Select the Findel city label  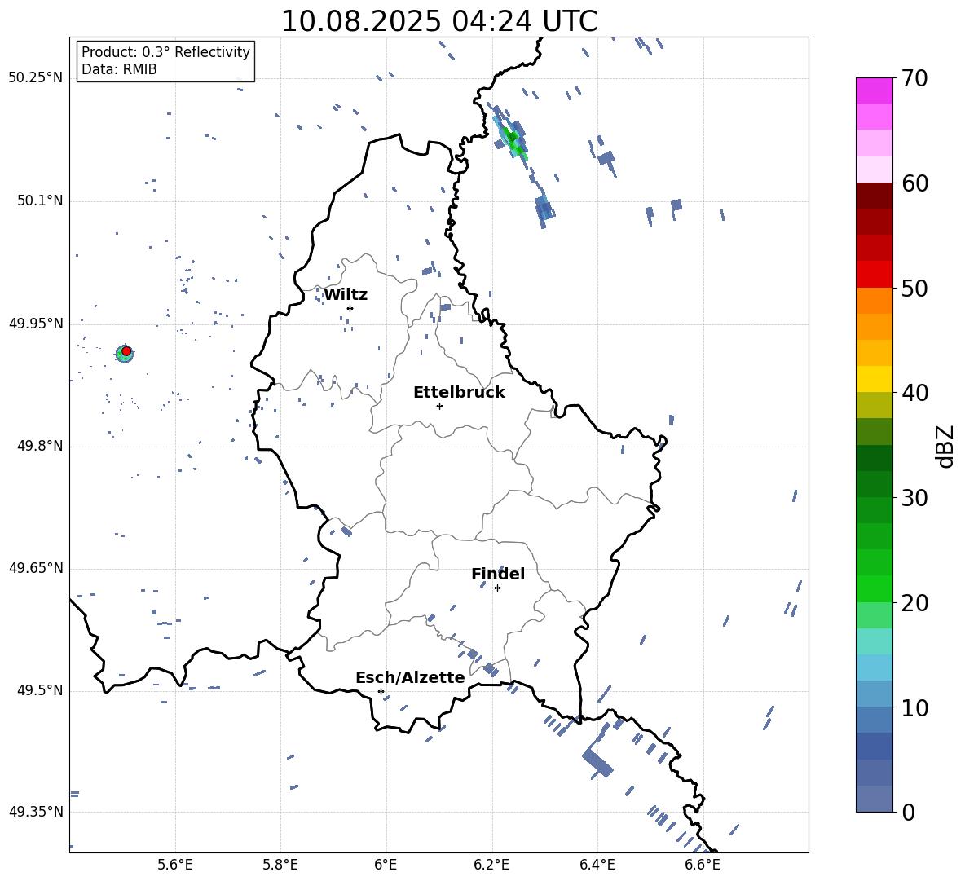[x=498, y=574]
